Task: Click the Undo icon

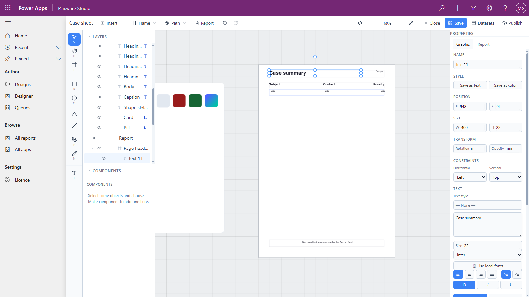Action: click(225, 23)
